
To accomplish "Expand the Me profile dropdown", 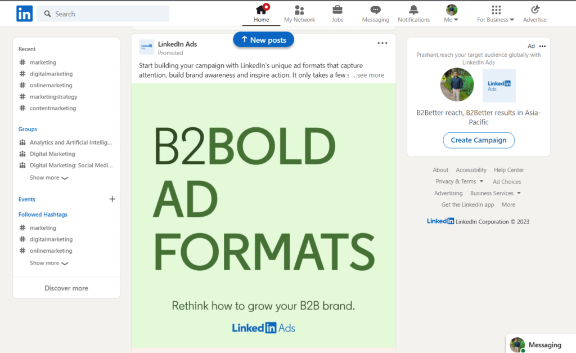I will 451,14.
